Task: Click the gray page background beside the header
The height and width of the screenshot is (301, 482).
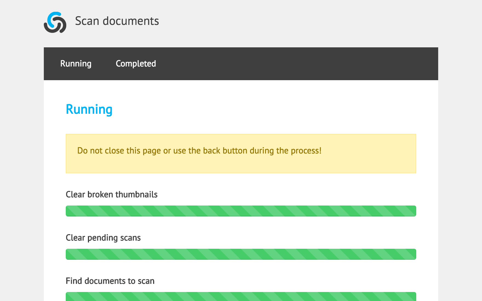Action: pyautogui.click(x=301, y=22)
